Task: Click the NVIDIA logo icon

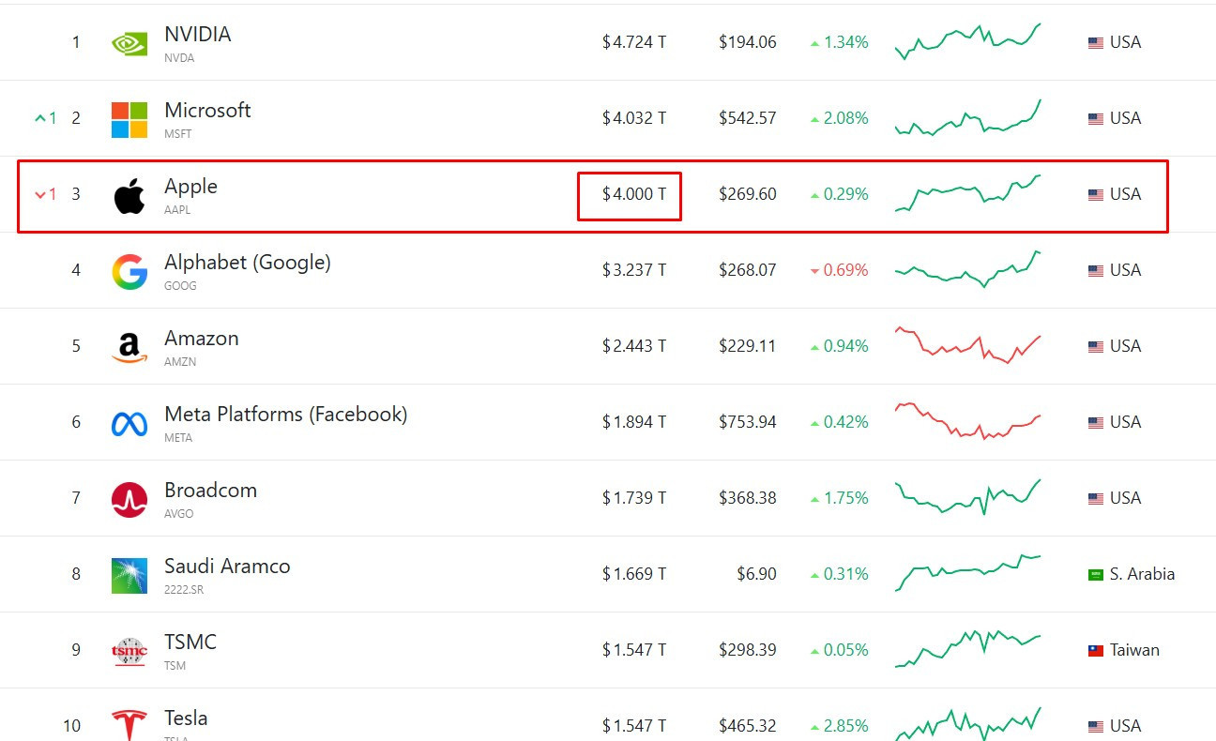Action: [129, 43]
